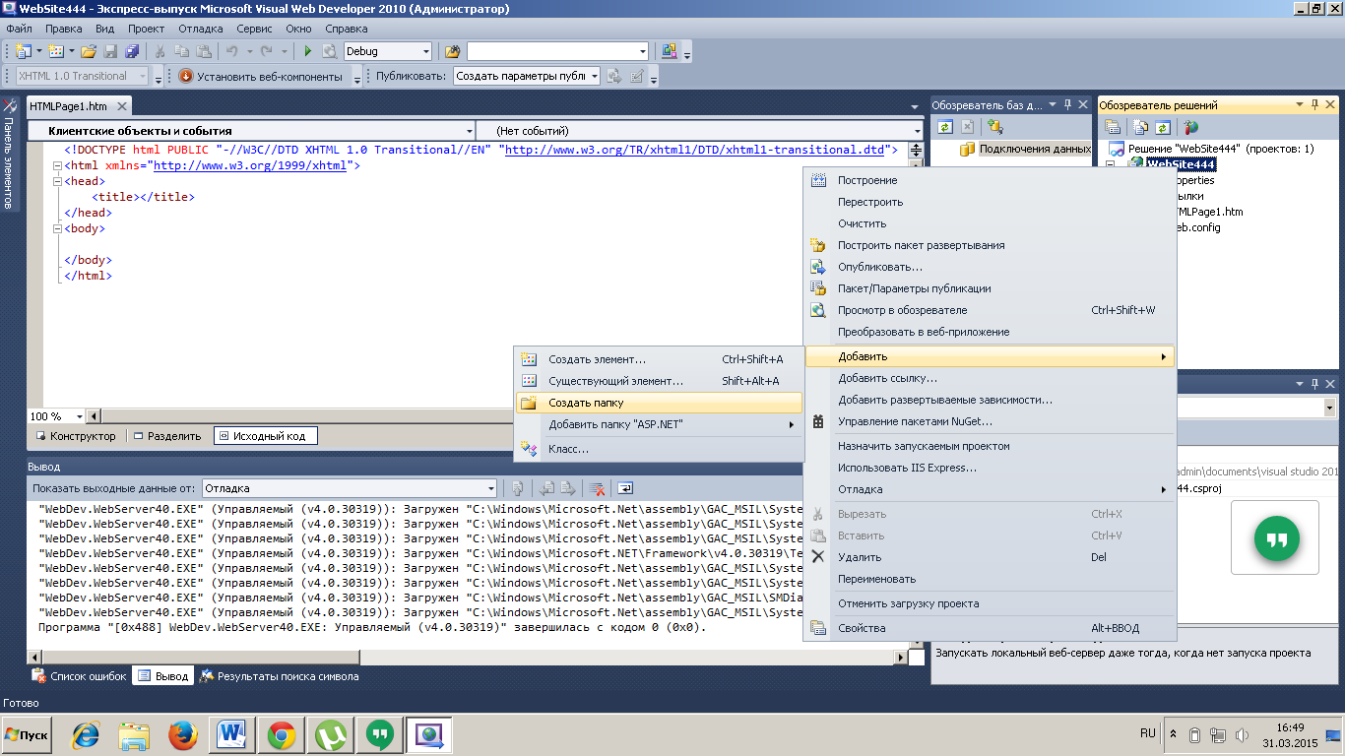Screen dimensions: 1345x756
Task: Open the www.w3.org/1999/xhtml link in code
Action: (250, 165)
